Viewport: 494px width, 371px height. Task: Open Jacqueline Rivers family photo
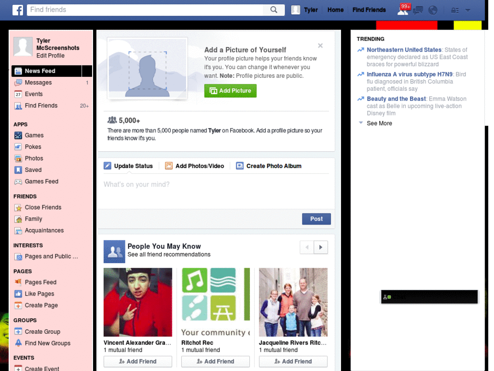point(293,302)
